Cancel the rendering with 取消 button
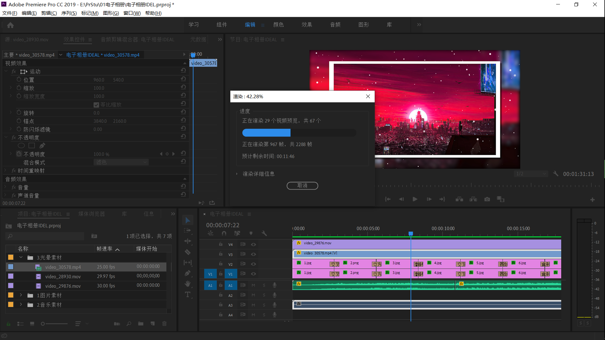Screen dimensions: 605x340 pos(302,186)
